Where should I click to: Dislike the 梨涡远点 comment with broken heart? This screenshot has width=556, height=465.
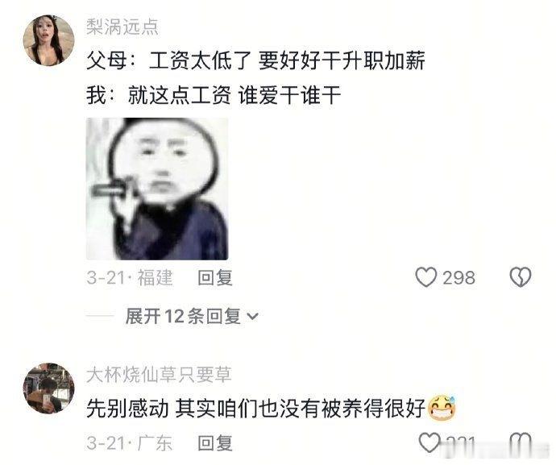521,277
